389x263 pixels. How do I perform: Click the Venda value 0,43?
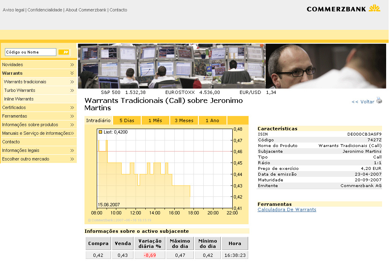[x=122, y=255]
